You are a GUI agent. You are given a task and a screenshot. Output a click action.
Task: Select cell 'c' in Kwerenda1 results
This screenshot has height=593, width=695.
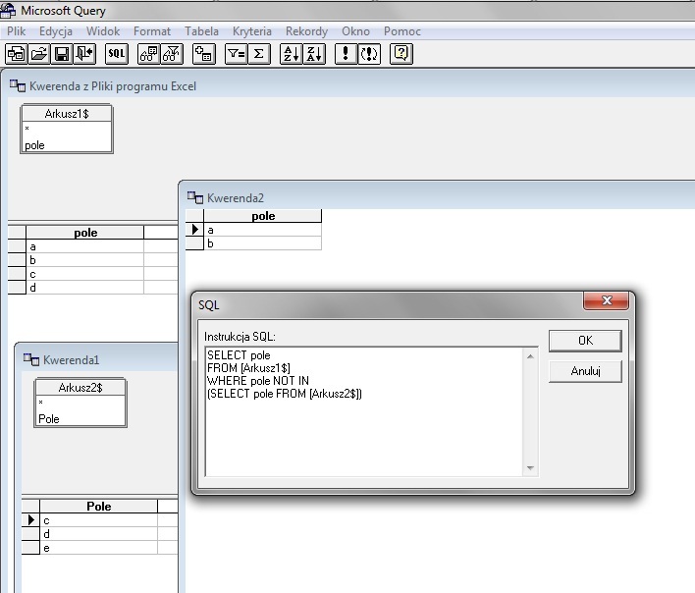click(98, 520)
